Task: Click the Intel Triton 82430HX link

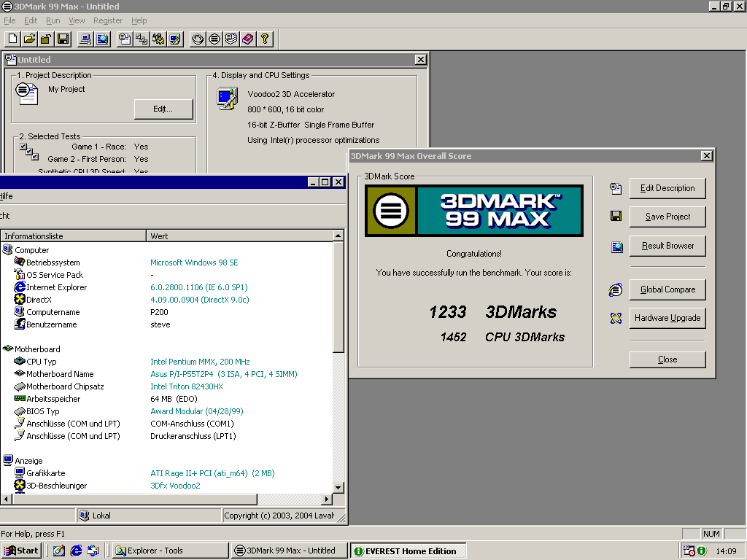Action: tap(187, 386)
